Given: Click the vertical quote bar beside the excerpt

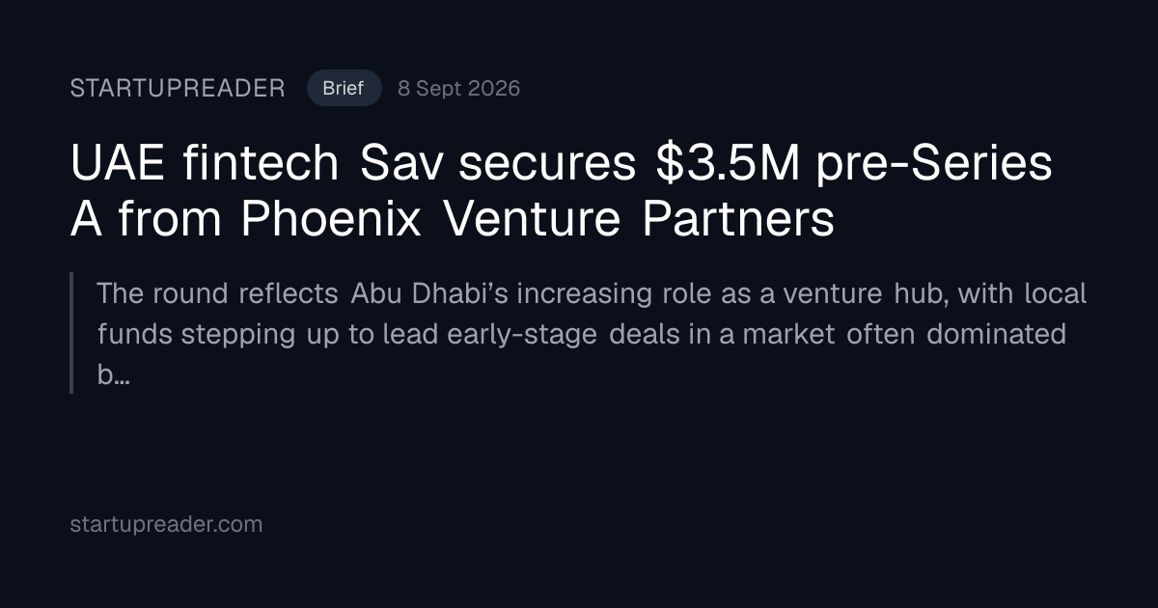Looking at the screenshot, I should coord(71,333).
